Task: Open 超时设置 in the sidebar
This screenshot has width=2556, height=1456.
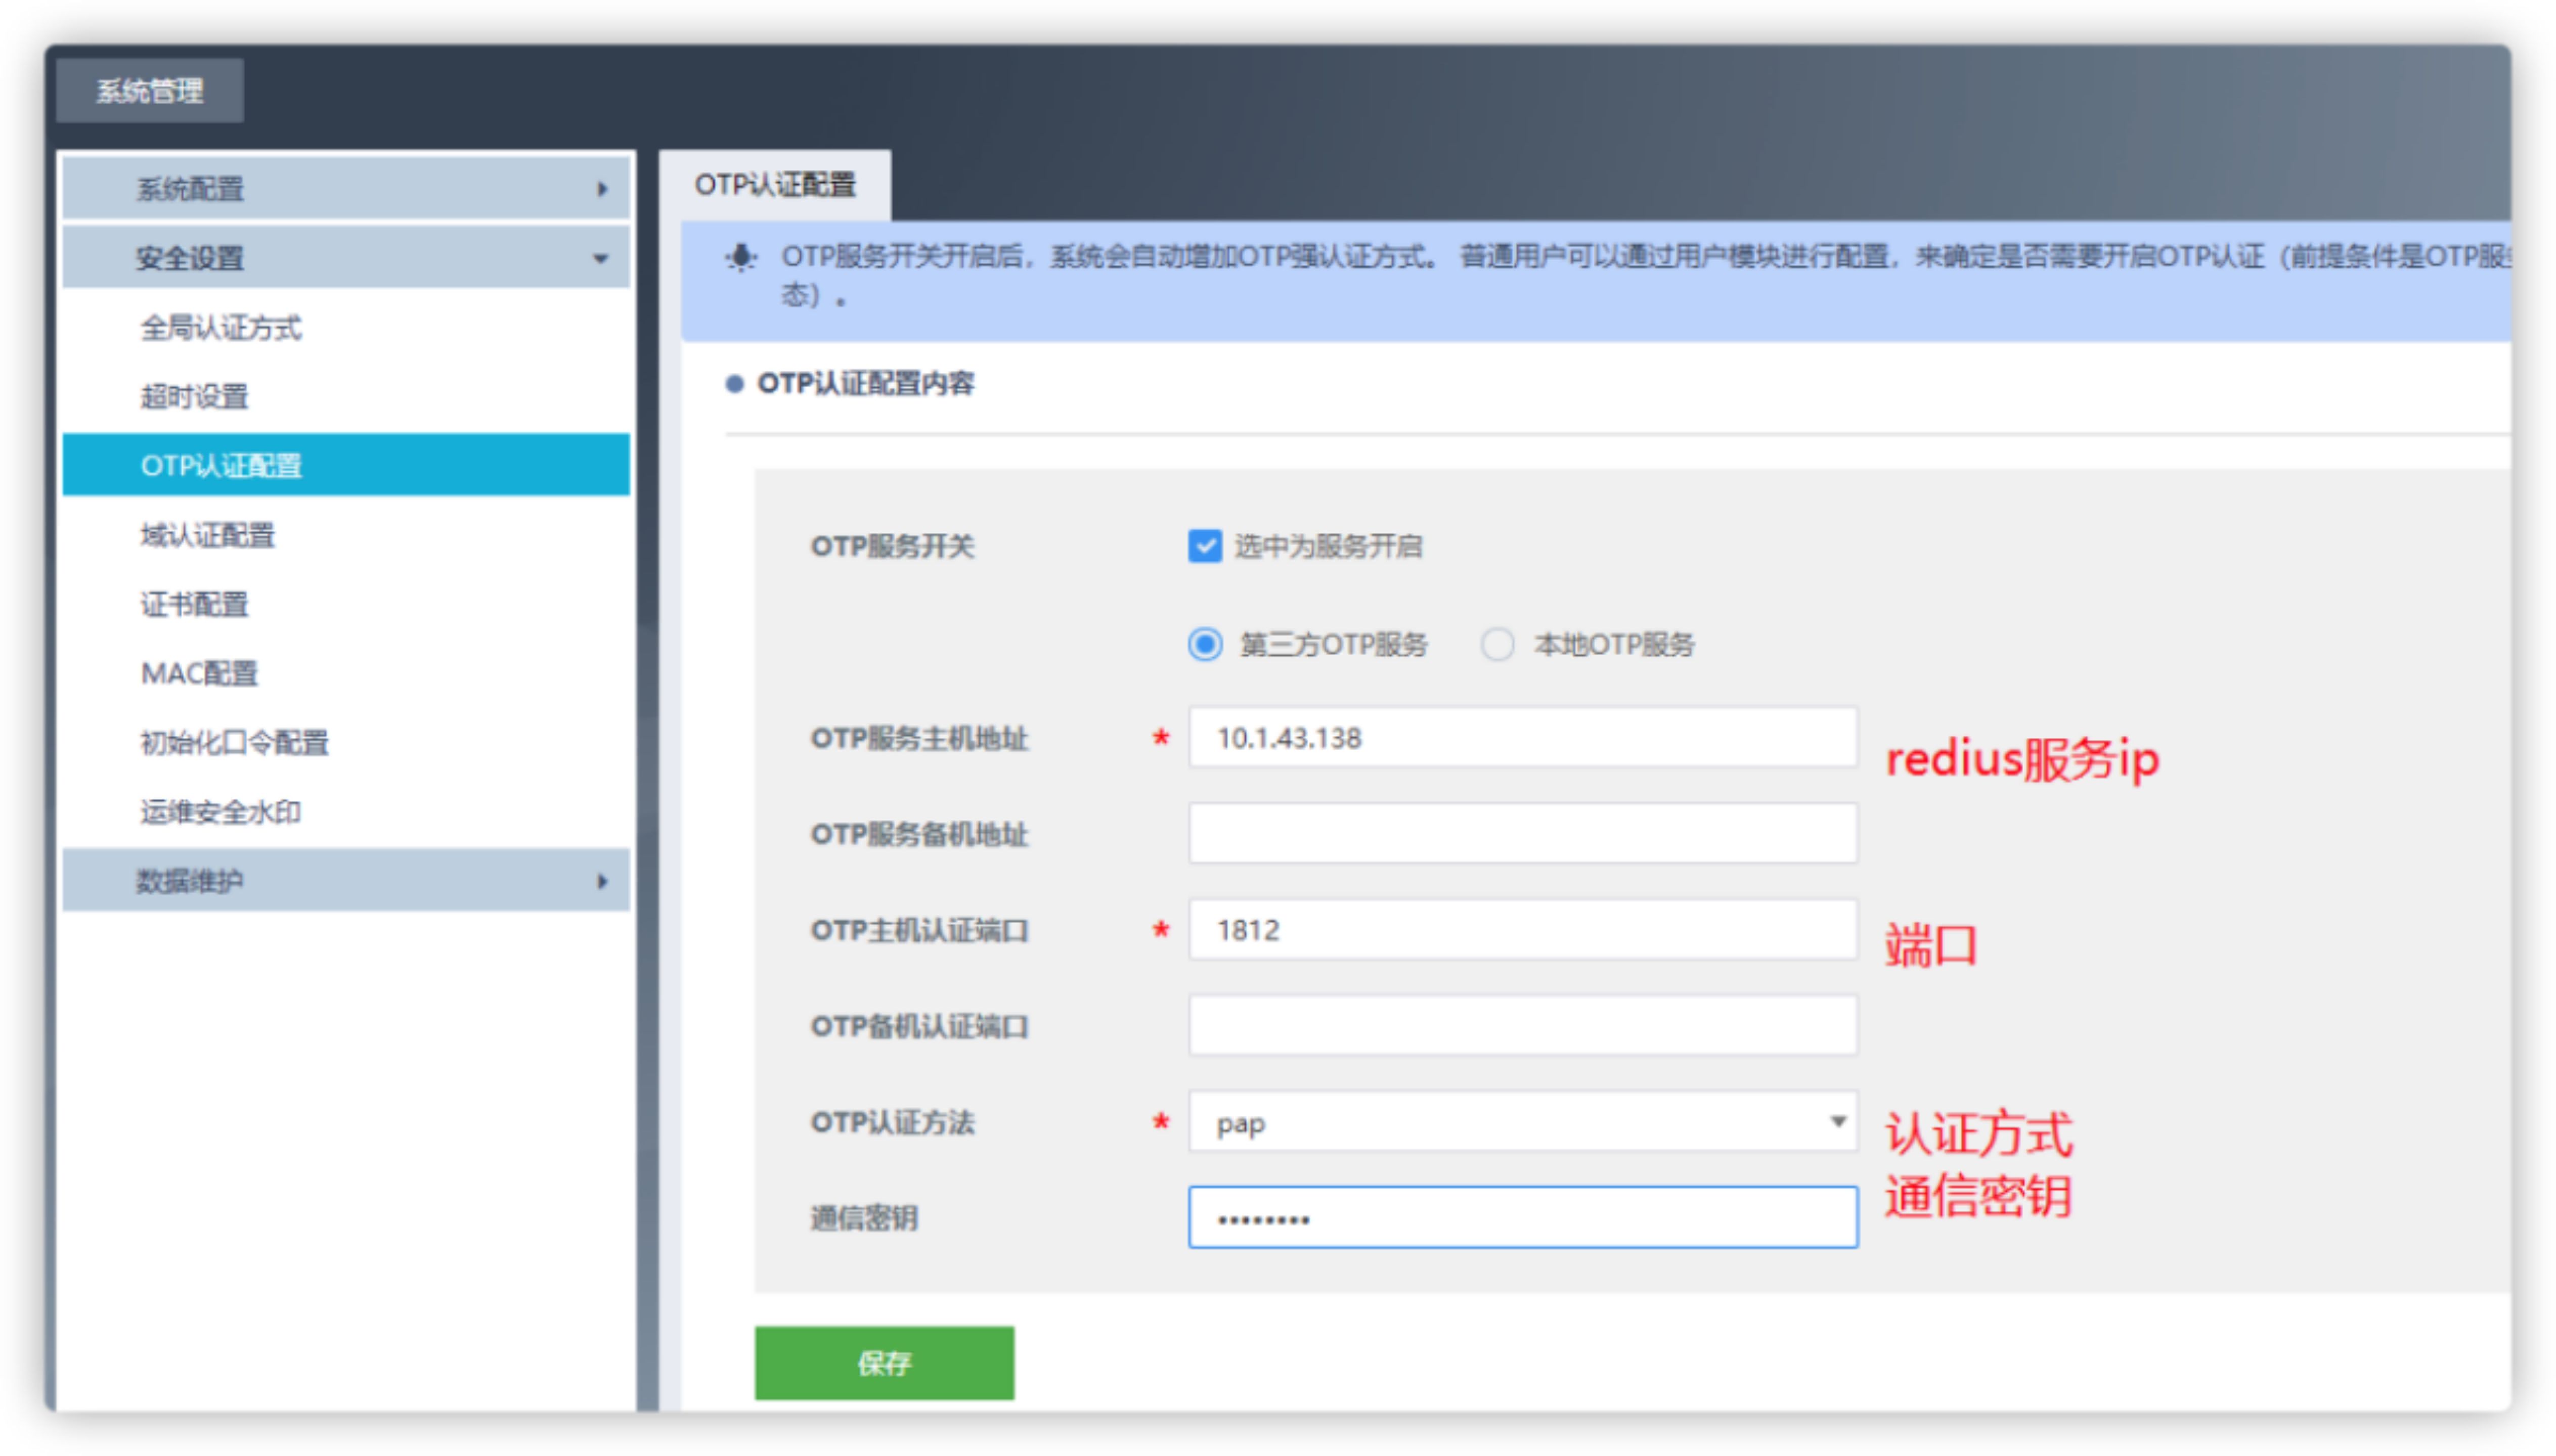Action: [195, 397]
